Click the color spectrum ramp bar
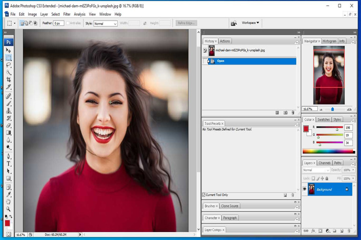Screen dimensions: 361x240 329,151
